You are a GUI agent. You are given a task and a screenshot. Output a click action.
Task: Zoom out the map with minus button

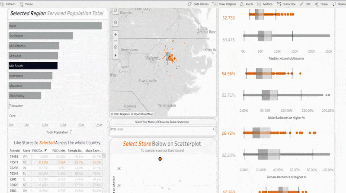click(115, 41)
